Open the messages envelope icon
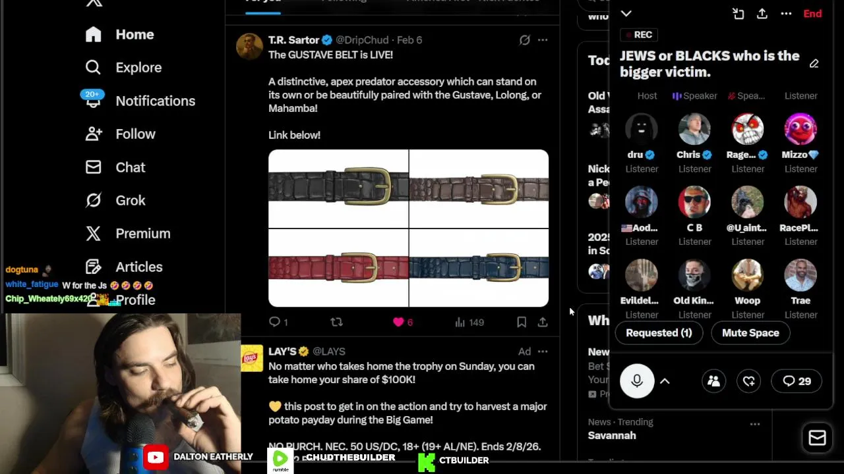The image size is (844, 474). 817,438
